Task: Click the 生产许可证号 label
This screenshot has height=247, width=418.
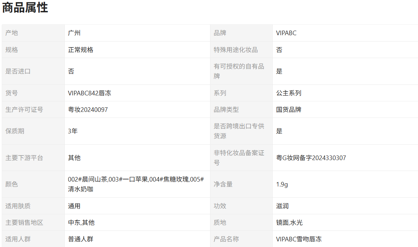Action: click(x=24, y=109)
